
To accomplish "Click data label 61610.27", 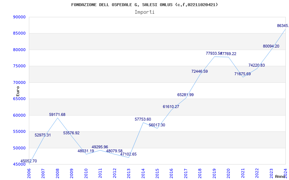I will [171, 107].
